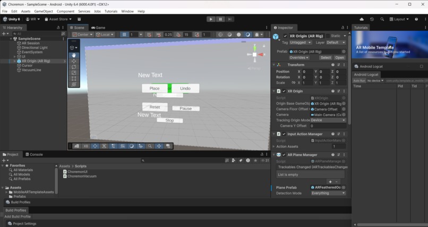Click the Project favorites star filter icon
The image size is (428, 227).
tap(255, 161)
